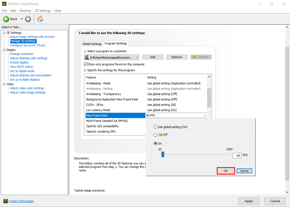
Task: Open the Desktop menu
Action: click(25, 11)
